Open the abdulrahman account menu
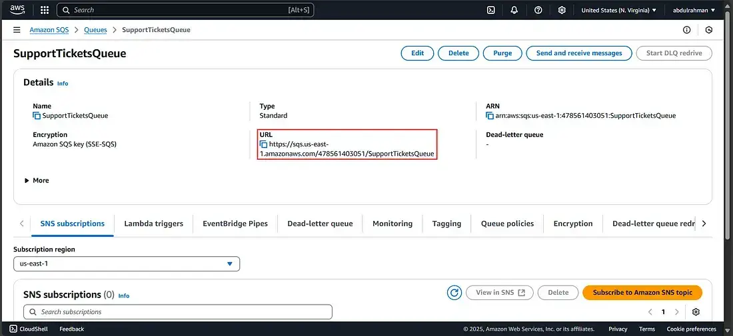Viewport: 733px width, 336px height. click(x=694, y=10)
